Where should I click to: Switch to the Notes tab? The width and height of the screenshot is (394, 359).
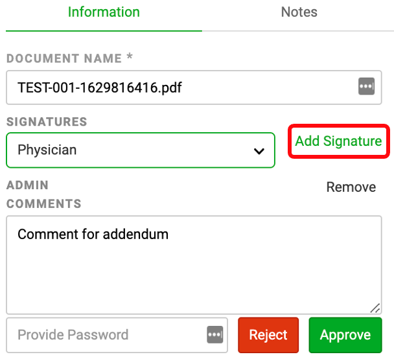click(299, 12)
